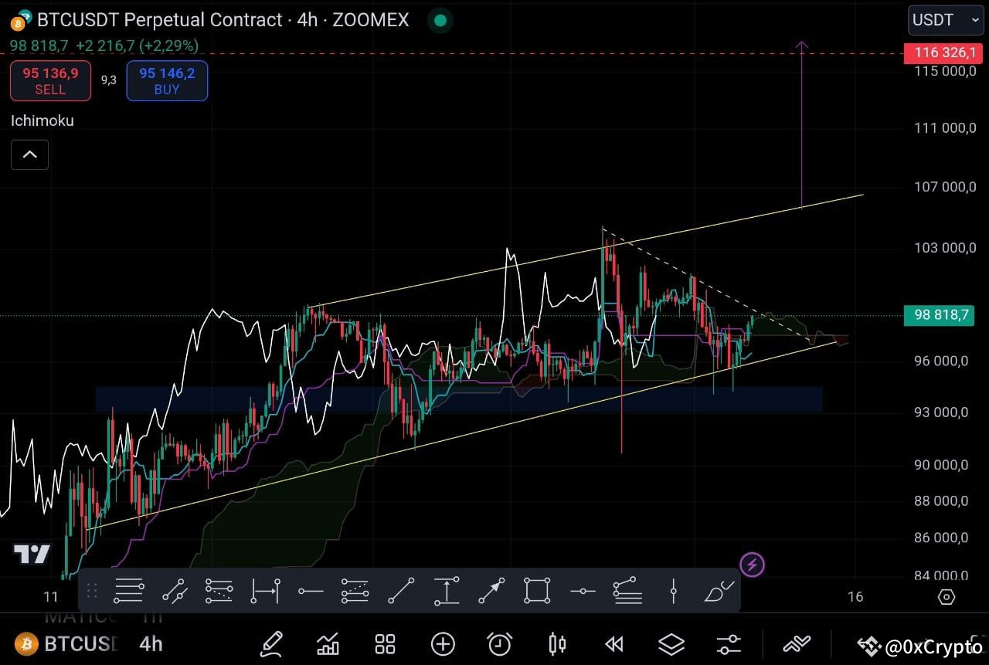Click the 88 000,0 price axis label

(x=942, y=501)
